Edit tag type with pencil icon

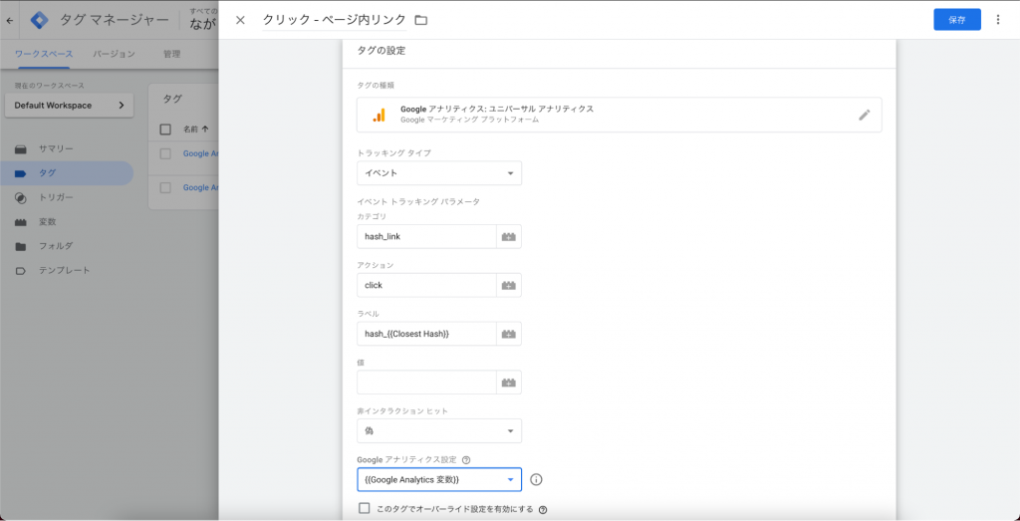click(x=864, y=116)
